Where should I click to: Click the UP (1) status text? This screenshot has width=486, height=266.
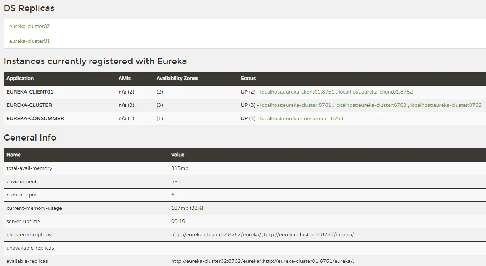[248, 118]
